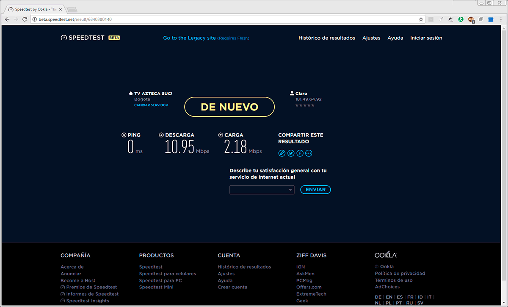
Task: Open Become a Host footer link
Action: [x=78, y=280]
